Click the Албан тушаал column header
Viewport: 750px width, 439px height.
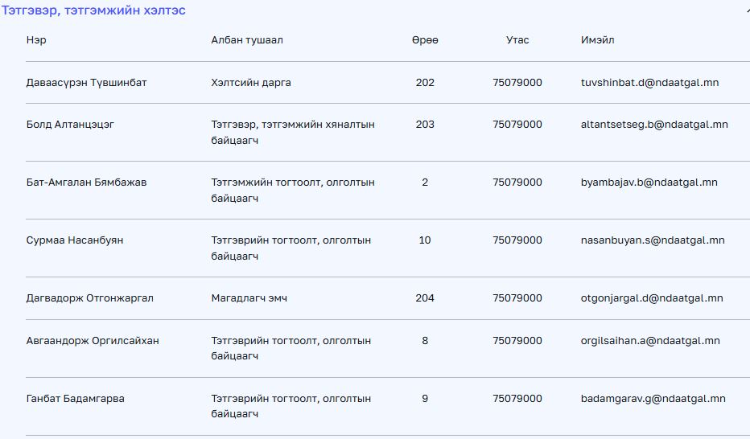pos(247,40)
